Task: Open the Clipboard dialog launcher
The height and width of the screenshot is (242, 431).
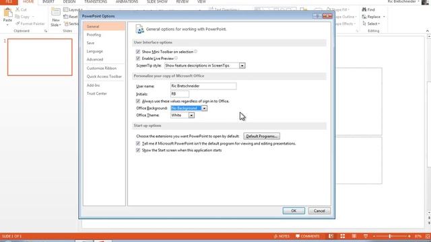Action: point(46,31)
